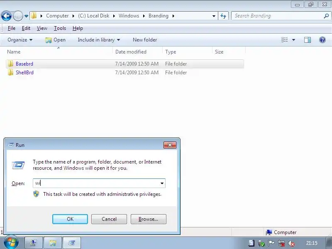Go back with the blue Back arrow

[x=6, y=16]
